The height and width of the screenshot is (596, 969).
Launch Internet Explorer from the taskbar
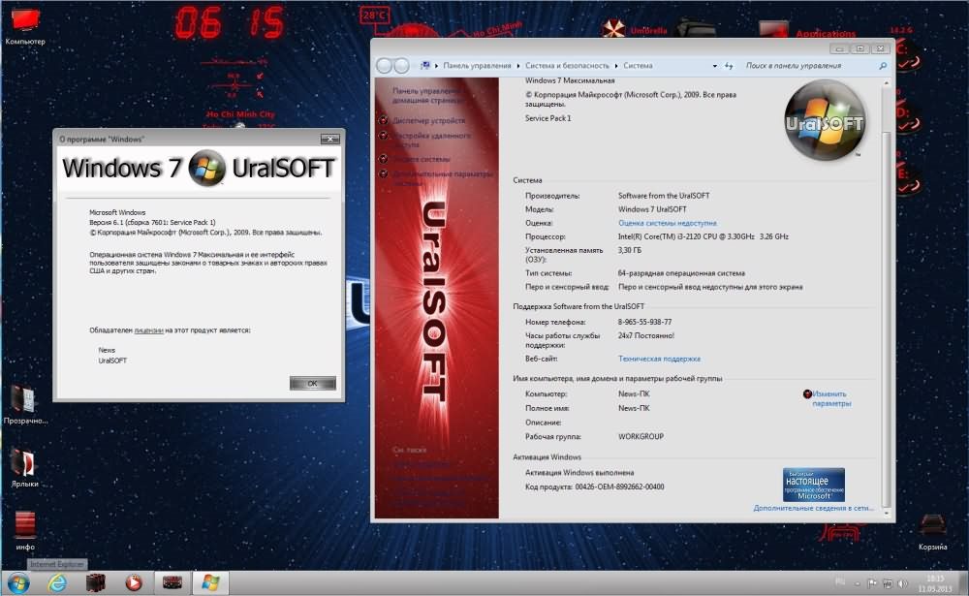(57, 582)
